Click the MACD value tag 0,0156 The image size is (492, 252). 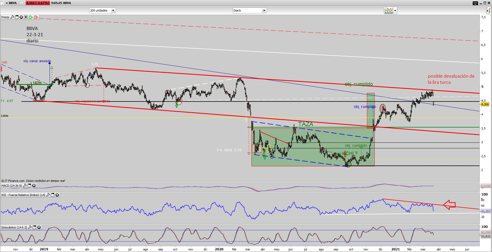click(486, 186)
